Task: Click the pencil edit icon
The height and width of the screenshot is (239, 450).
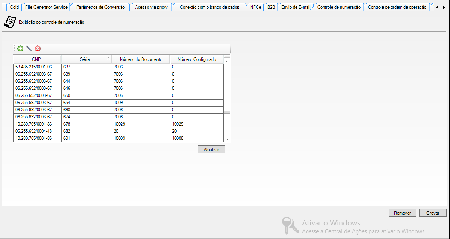Action: (29, 48)
